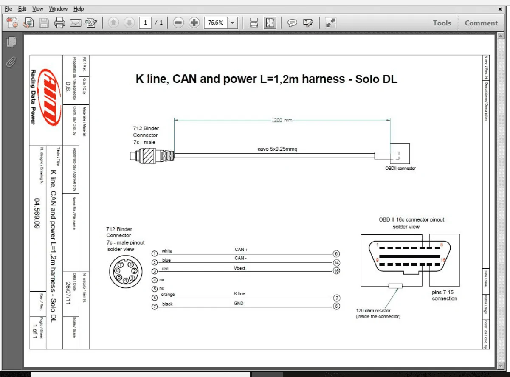Open page thumbnails panel in sidebar
Viewport: 510px width, 377px height.
pos(11,42)
